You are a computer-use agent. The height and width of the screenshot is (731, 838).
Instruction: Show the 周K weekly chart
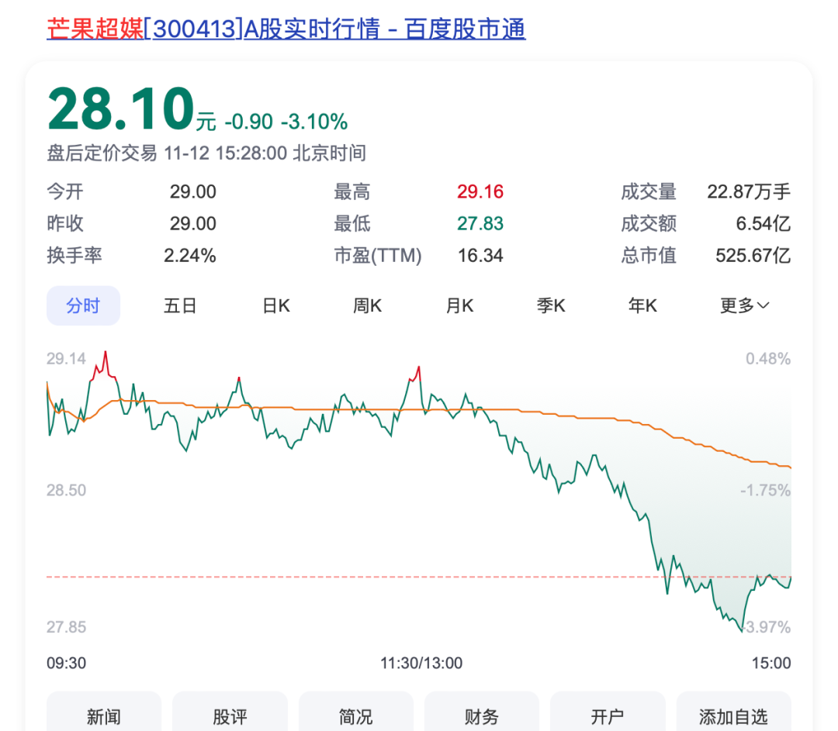pos(368,305)
